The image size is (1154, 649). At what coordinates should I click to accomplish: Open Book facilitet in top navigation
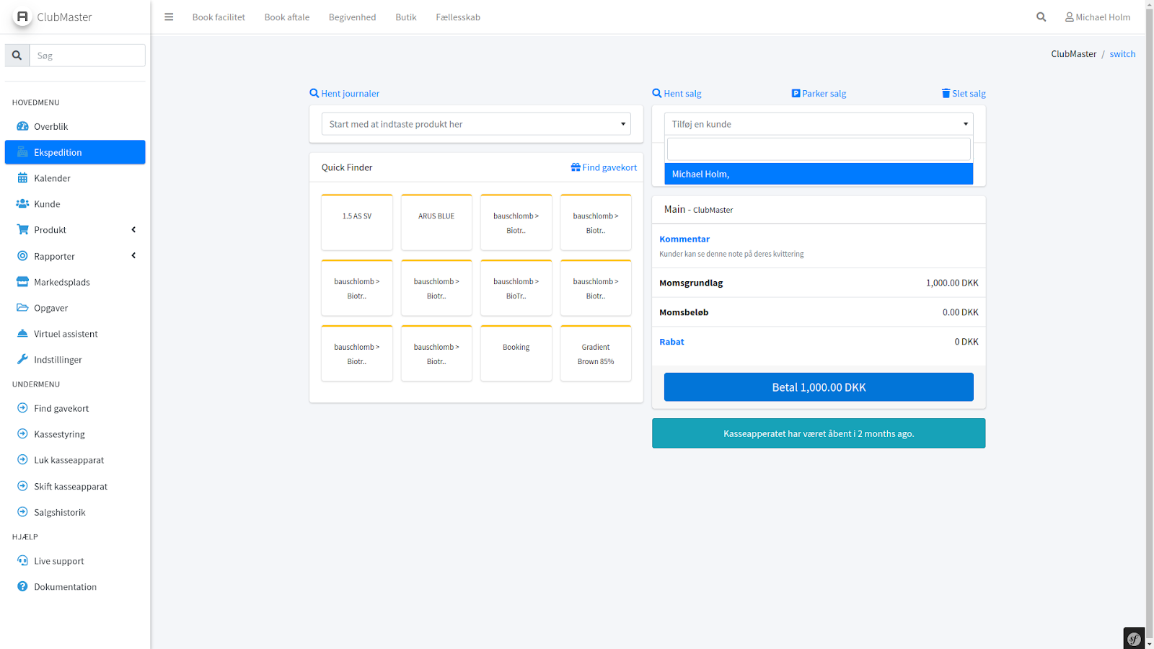tap(219, 17)
